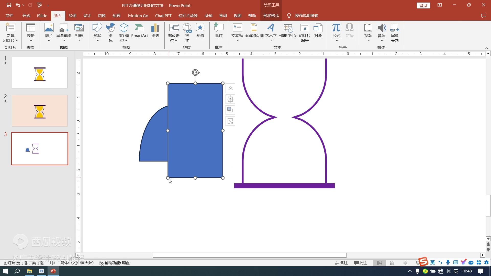This screenshot has width=491, height=276.
Task: Open the Photo Album (相册) icon
Action: (79, 28)
